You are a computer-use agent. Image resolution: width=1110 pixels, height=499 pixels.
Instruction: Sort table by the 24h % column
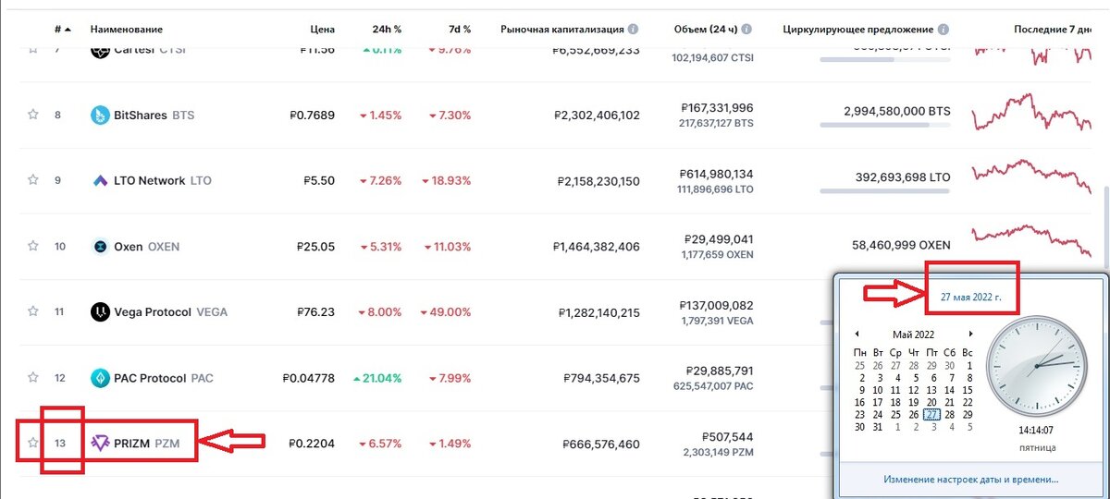(386, 30)
